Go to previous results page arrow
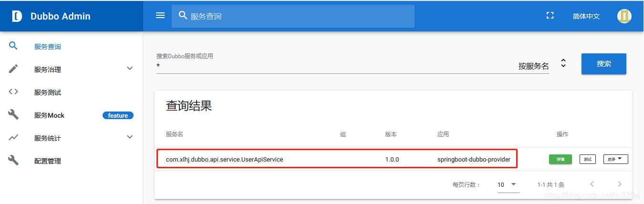This screenshot has width=644, height=204. click(x=592, y=184)
